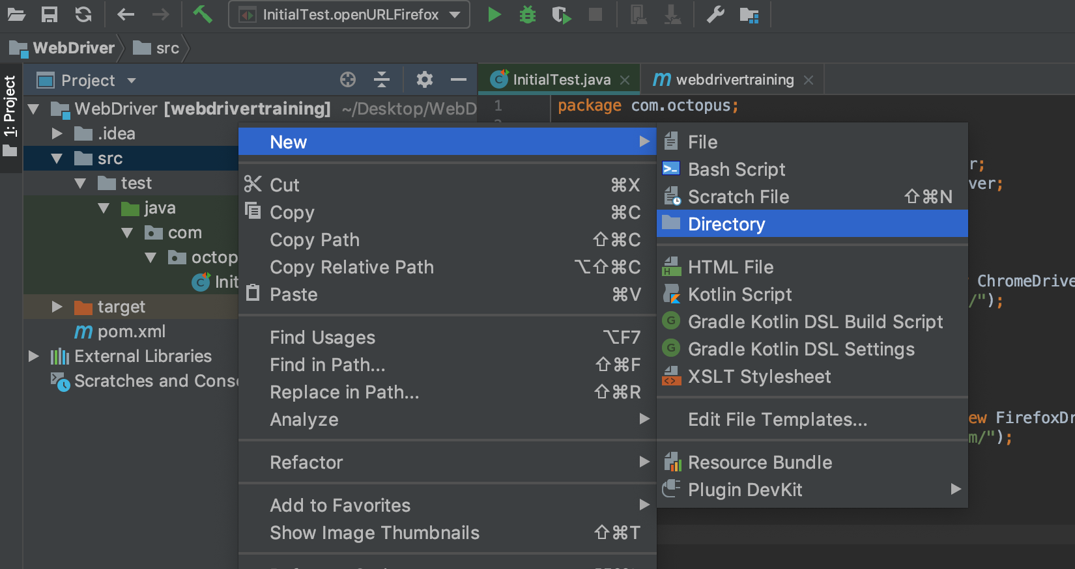Screen dimensions: 1075x569
Task: Expand the .idea folder
Action: (x=57, y=133)
